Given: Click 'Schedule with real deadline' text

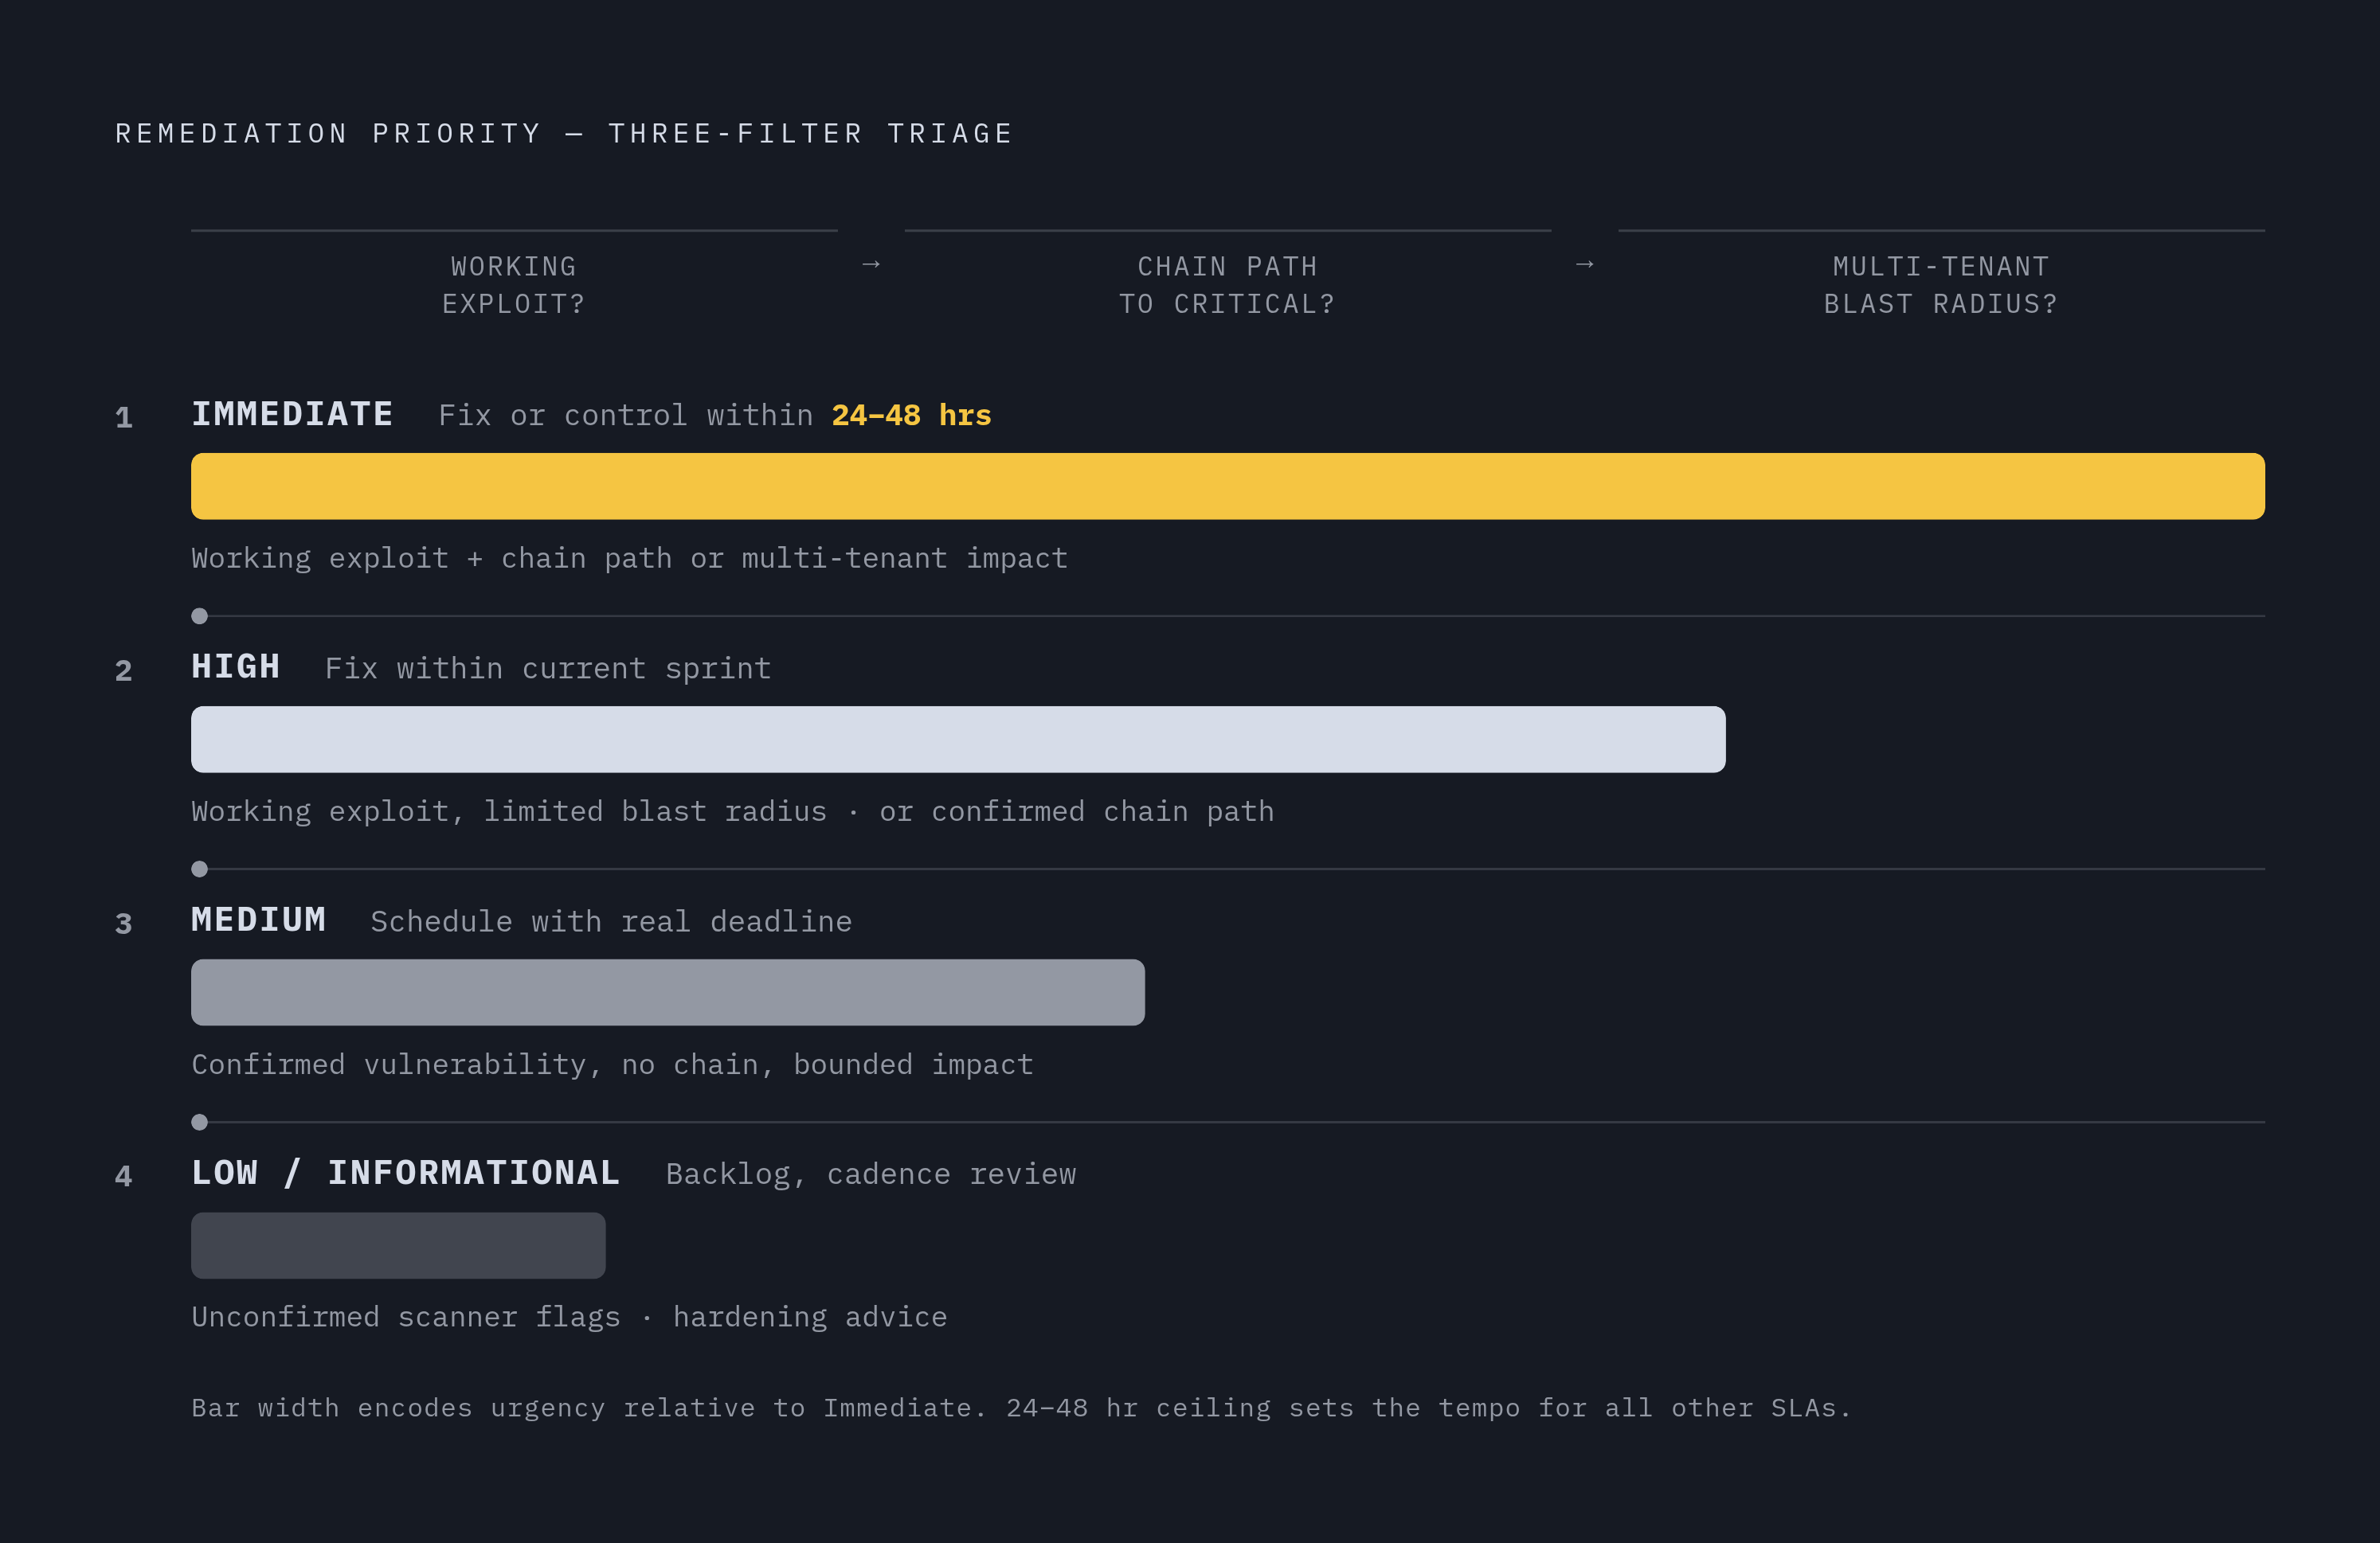Looking at the screenshot, I should coord(611,921).
